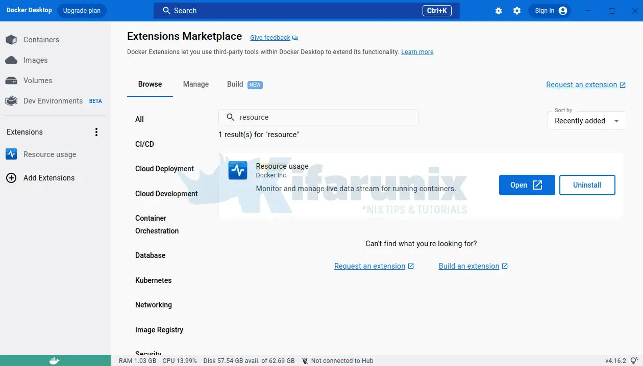Viewport: 643px width, 366px height.
Task: Open the bug report troubleshoot icon
Action: coord(499,11)
